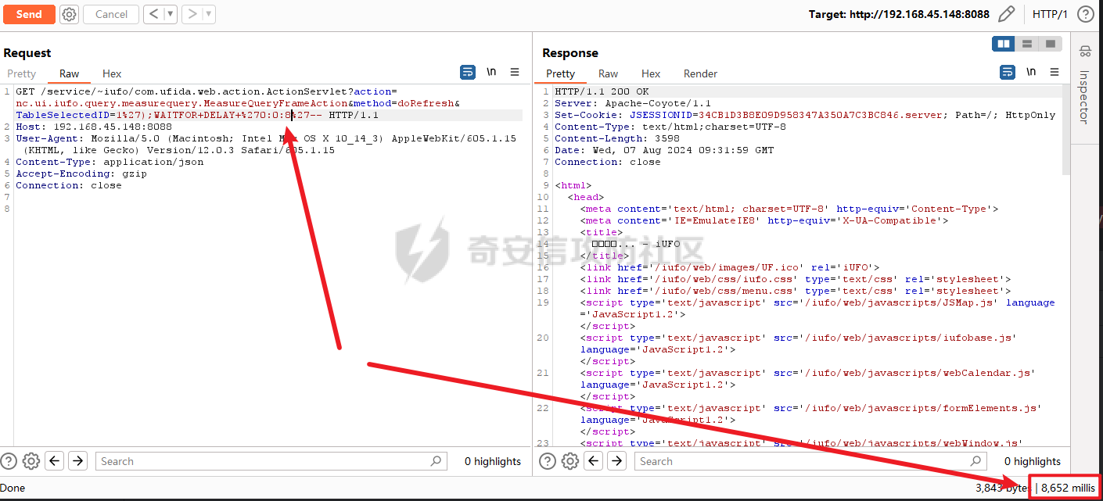
Task: Open the Request Hex tab
Action: (112, 73)
